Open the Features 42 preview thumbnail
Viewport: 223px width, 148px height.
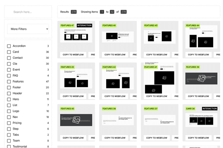pos(118,79)
